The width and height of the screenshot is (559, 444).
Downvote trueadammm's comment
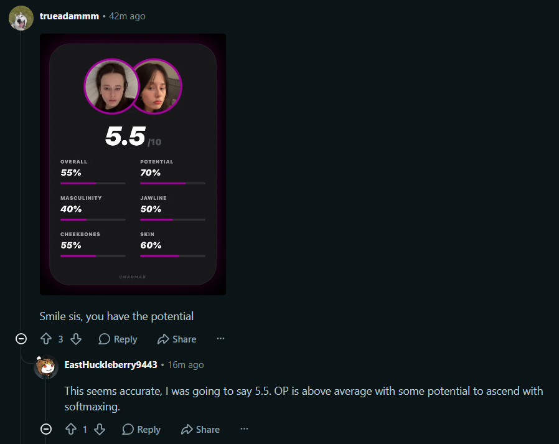pyautogui.click(x=76, y=339)
